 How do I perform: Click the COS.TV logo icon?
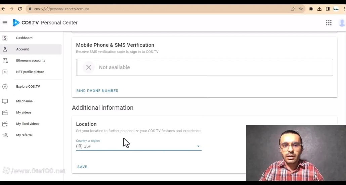(16, 23)
